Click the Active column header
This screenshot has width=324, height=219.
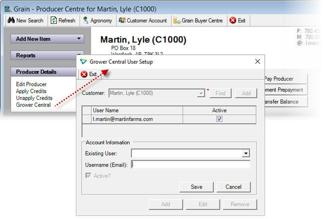click(219, 110)
